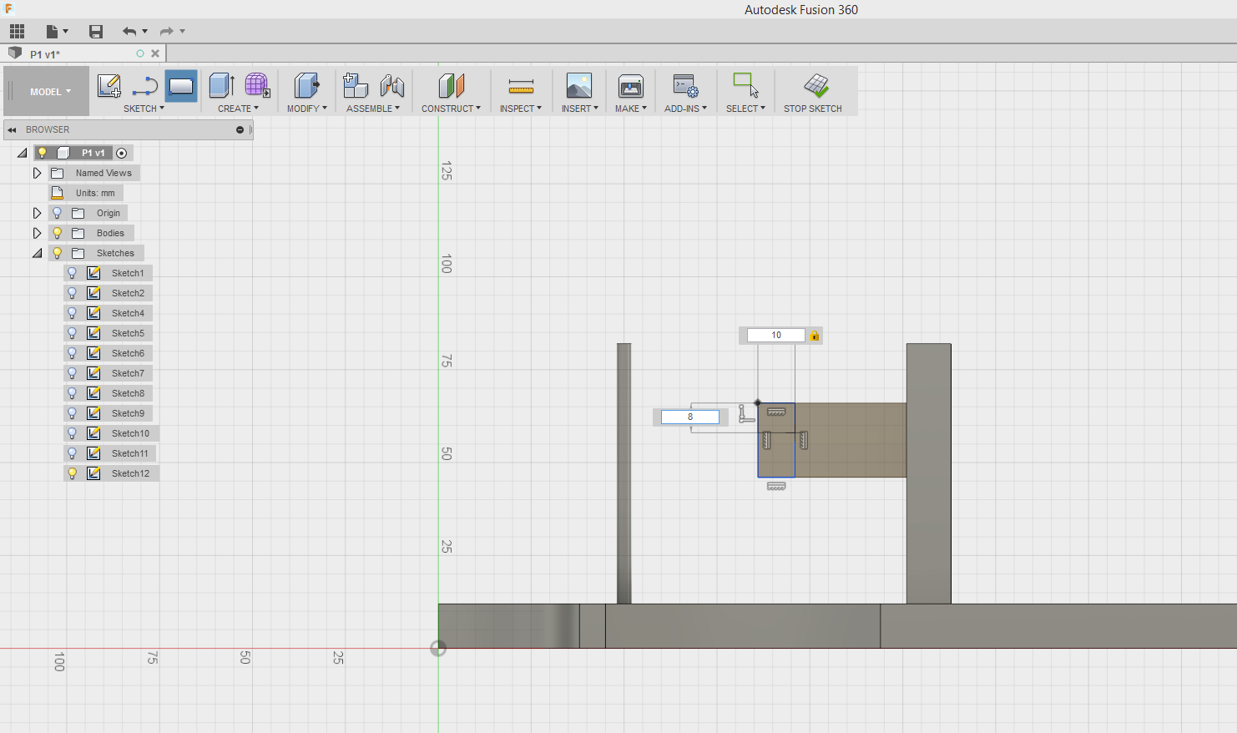The height and width of the screenshot is (733, 1237).
Task: Open the MAKE menu
Action: point(631,109)
